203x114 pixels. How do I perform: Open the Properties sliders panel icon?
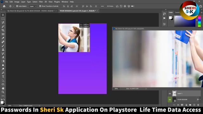(x=164, y=24)
